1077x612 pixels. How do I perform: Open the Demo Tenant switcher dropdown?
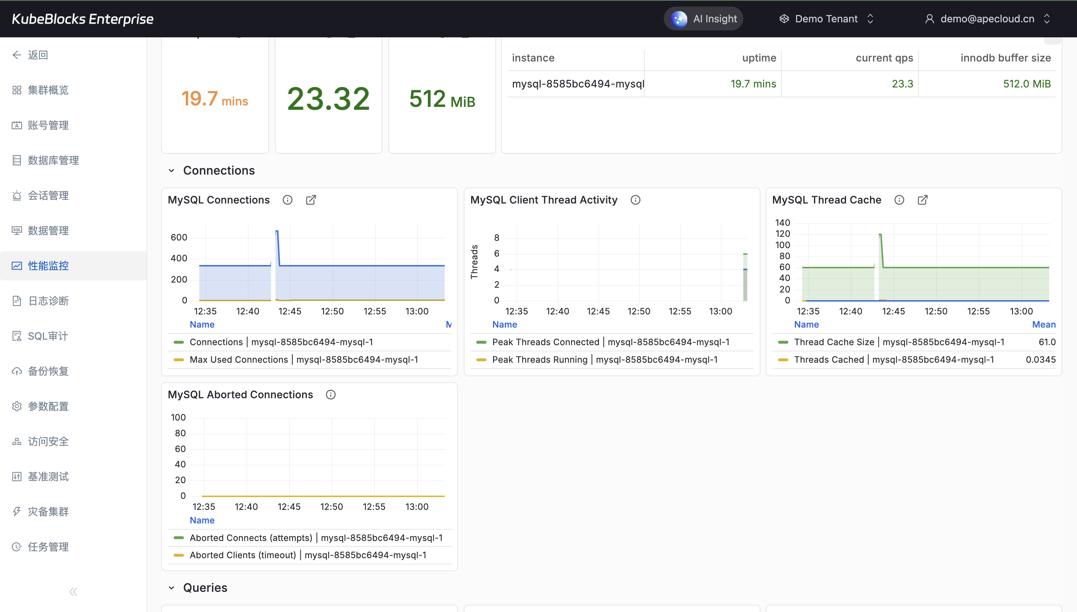826,19
